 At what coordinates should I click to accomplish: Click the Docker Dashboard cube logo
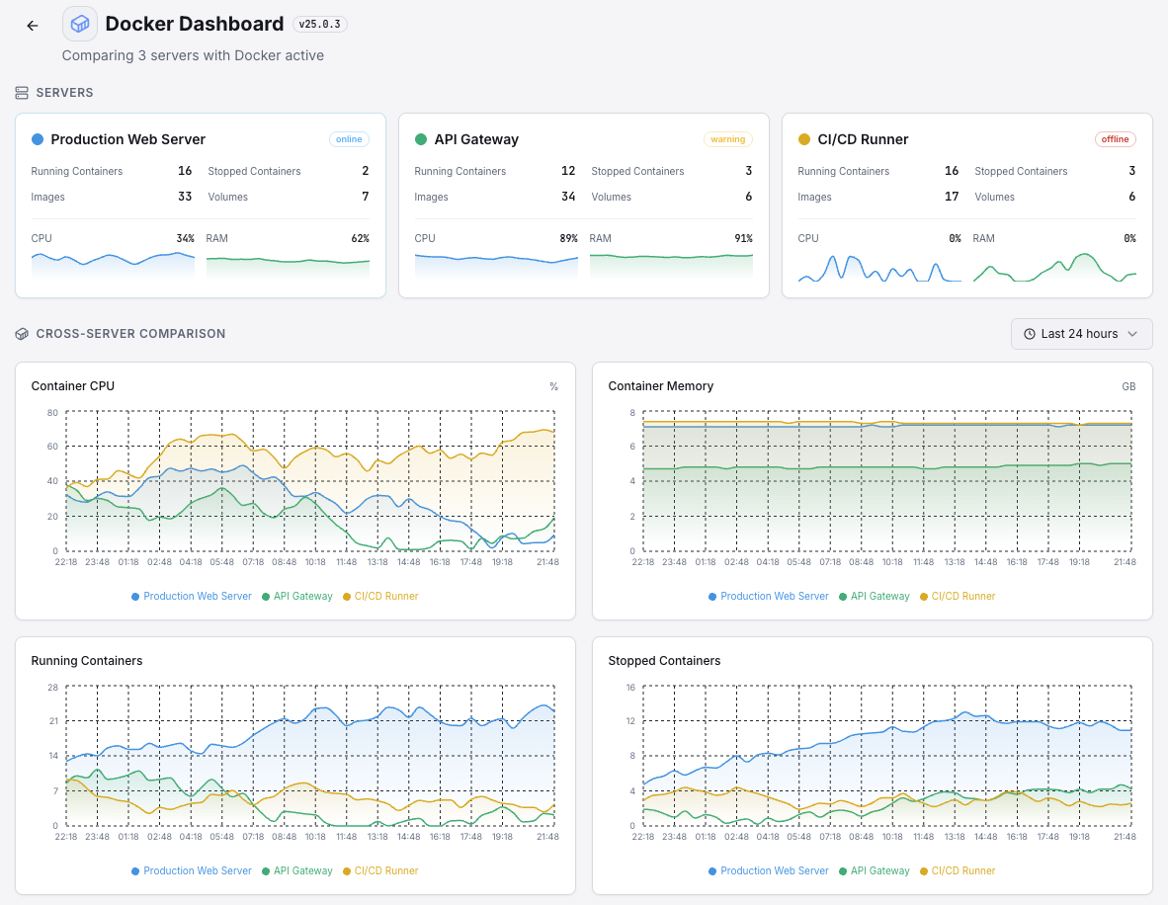[x=78, y=24]
